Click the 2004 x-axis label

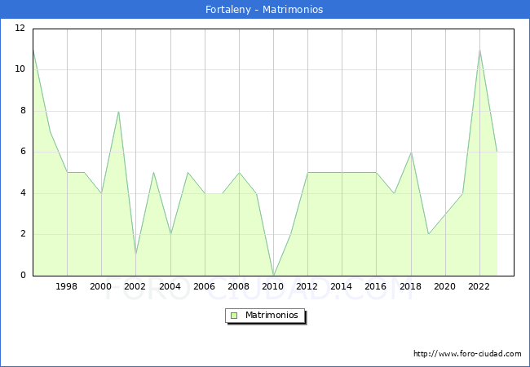pyautogui.click(x=170, y=286)
